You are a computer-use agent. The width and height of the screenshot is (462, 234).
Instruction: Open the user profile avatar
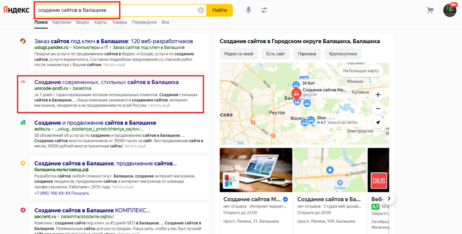[x=450, y=10]
